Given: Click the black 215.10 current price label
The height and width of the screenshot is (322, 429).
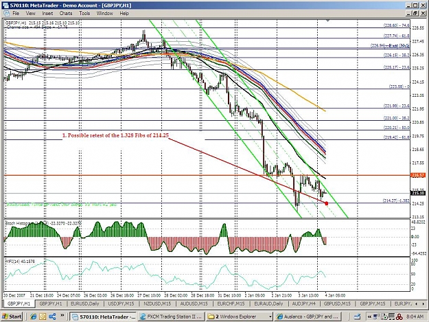Looking at the screenshot, I should (x=418, y=193).
